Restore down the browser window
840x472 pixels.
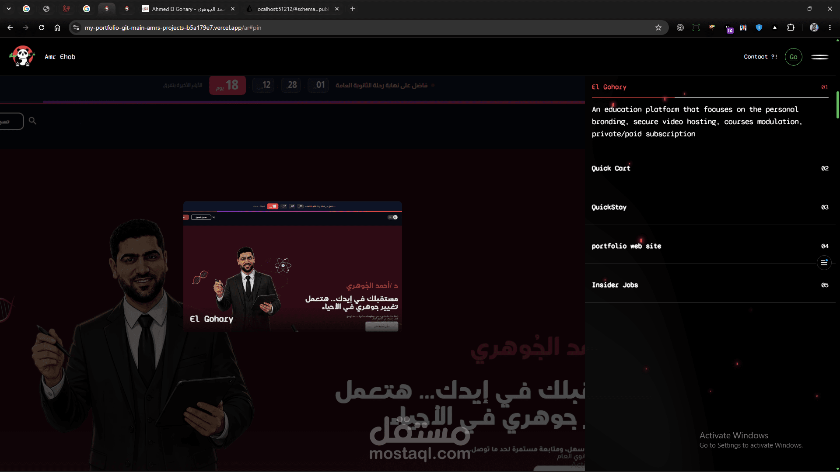[x=810, y=9]
